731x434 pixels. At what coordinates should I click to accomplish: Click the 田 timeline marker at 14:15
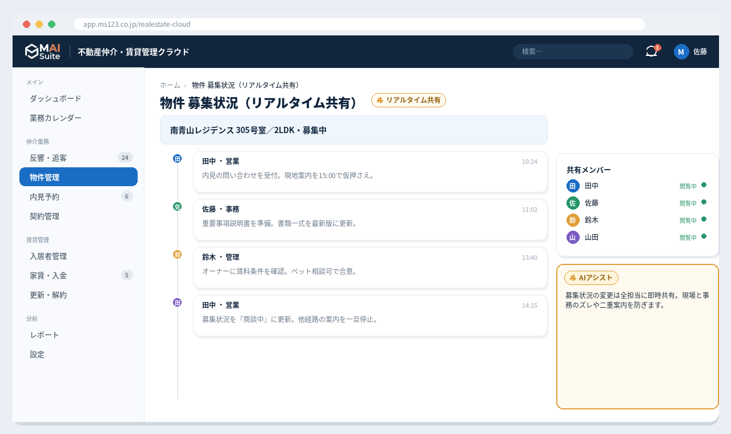[x=178, y=302]
